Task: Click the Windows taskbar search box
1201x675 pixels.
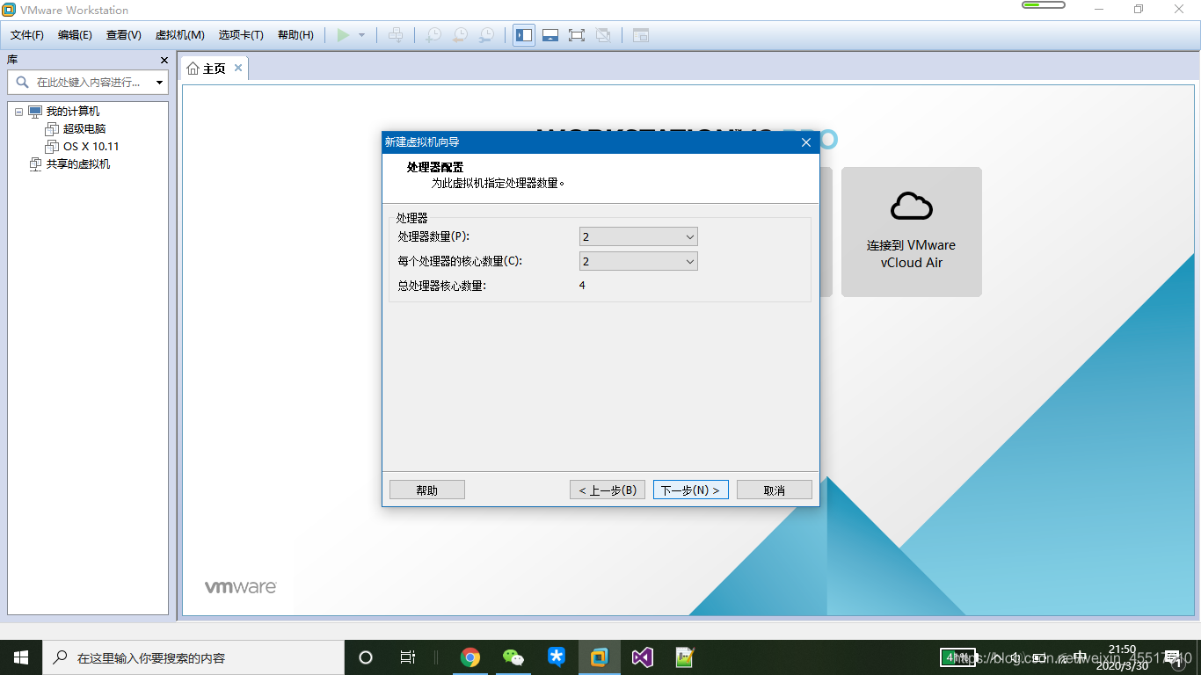Action: (193, 657)
